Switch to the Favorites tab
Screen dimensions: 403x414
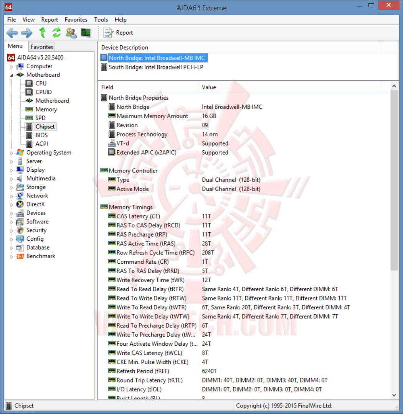[42, 47]
